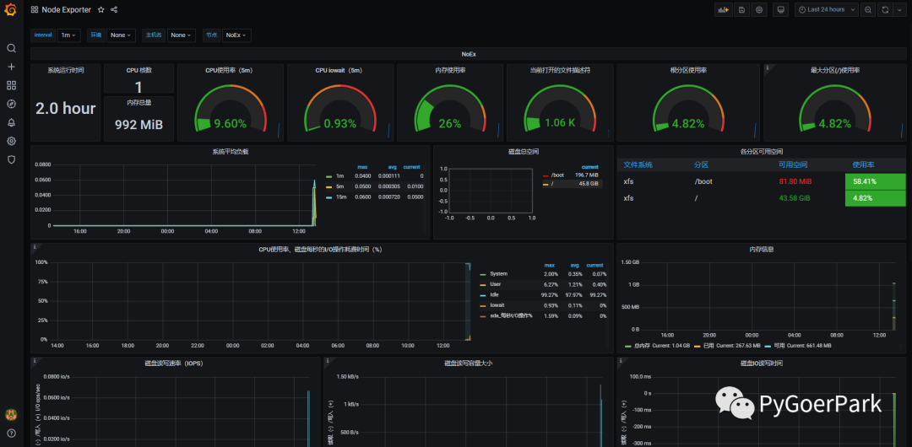This screenshot has width=912, height=447.
Task: Open the Alerting bell icon
Action: point(11,122)
